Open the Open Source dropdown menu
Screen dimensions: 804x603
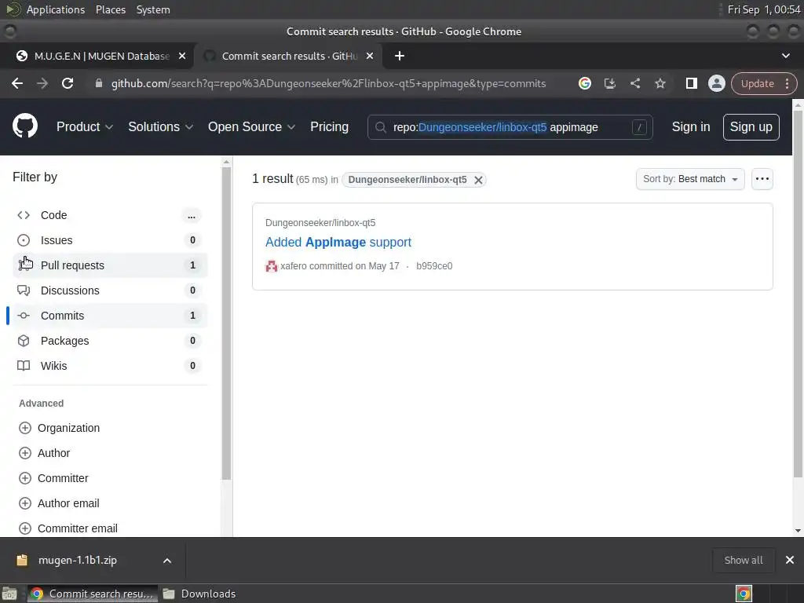point(251,126)
